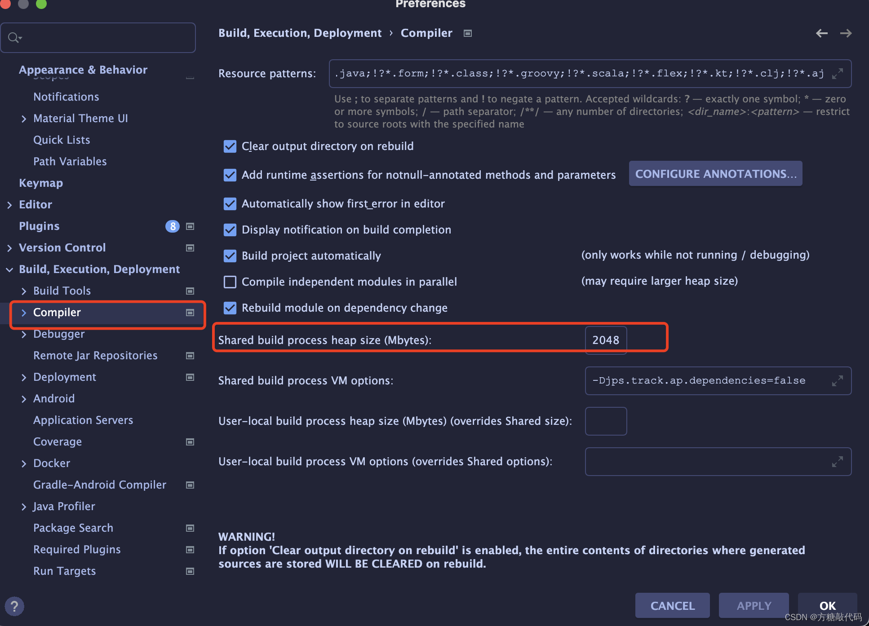Click the project-level icon next to Plugins

coord(190,226)
